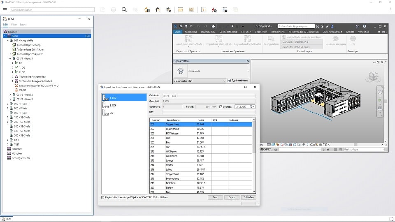Open the hamburger menu icon

pyautogui.click(x=5, y=9)
